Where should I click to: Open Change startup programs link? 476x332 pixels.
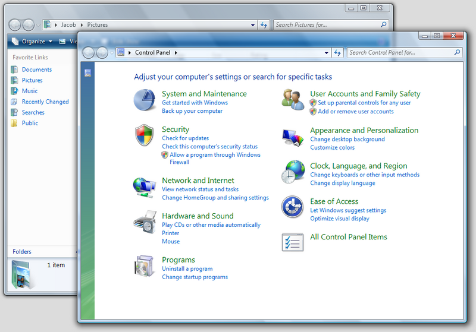pos(195,277)
